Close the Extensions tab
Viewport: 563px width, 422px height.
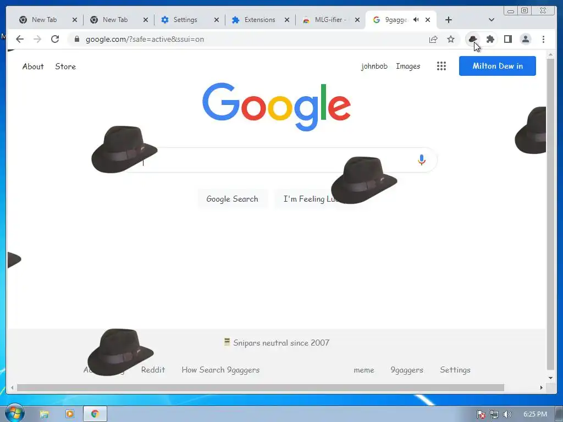[287, 20]
